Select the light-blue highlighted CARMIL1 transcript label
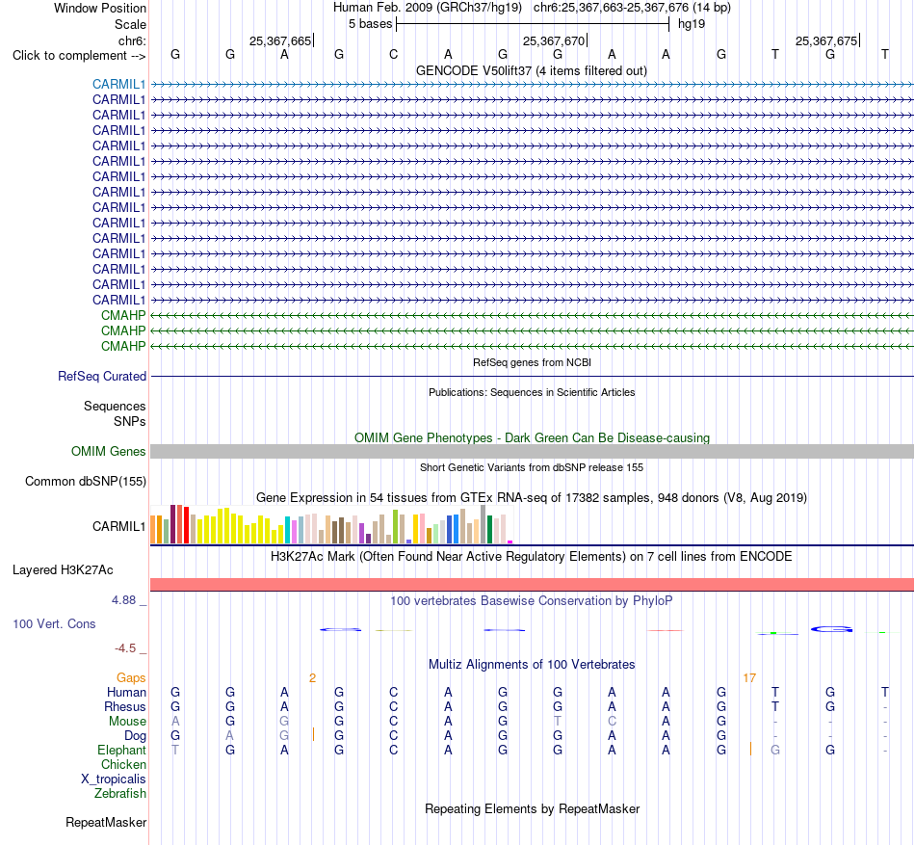The width and height of the screenshot is (915, 845). (118, 84)
